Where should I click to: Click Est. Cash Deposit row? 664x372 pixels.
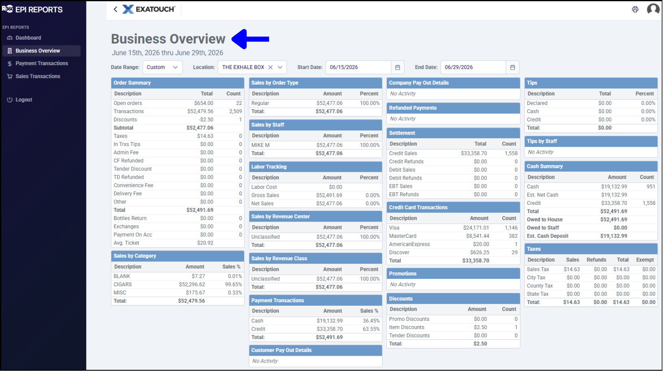tap(591, 236)
